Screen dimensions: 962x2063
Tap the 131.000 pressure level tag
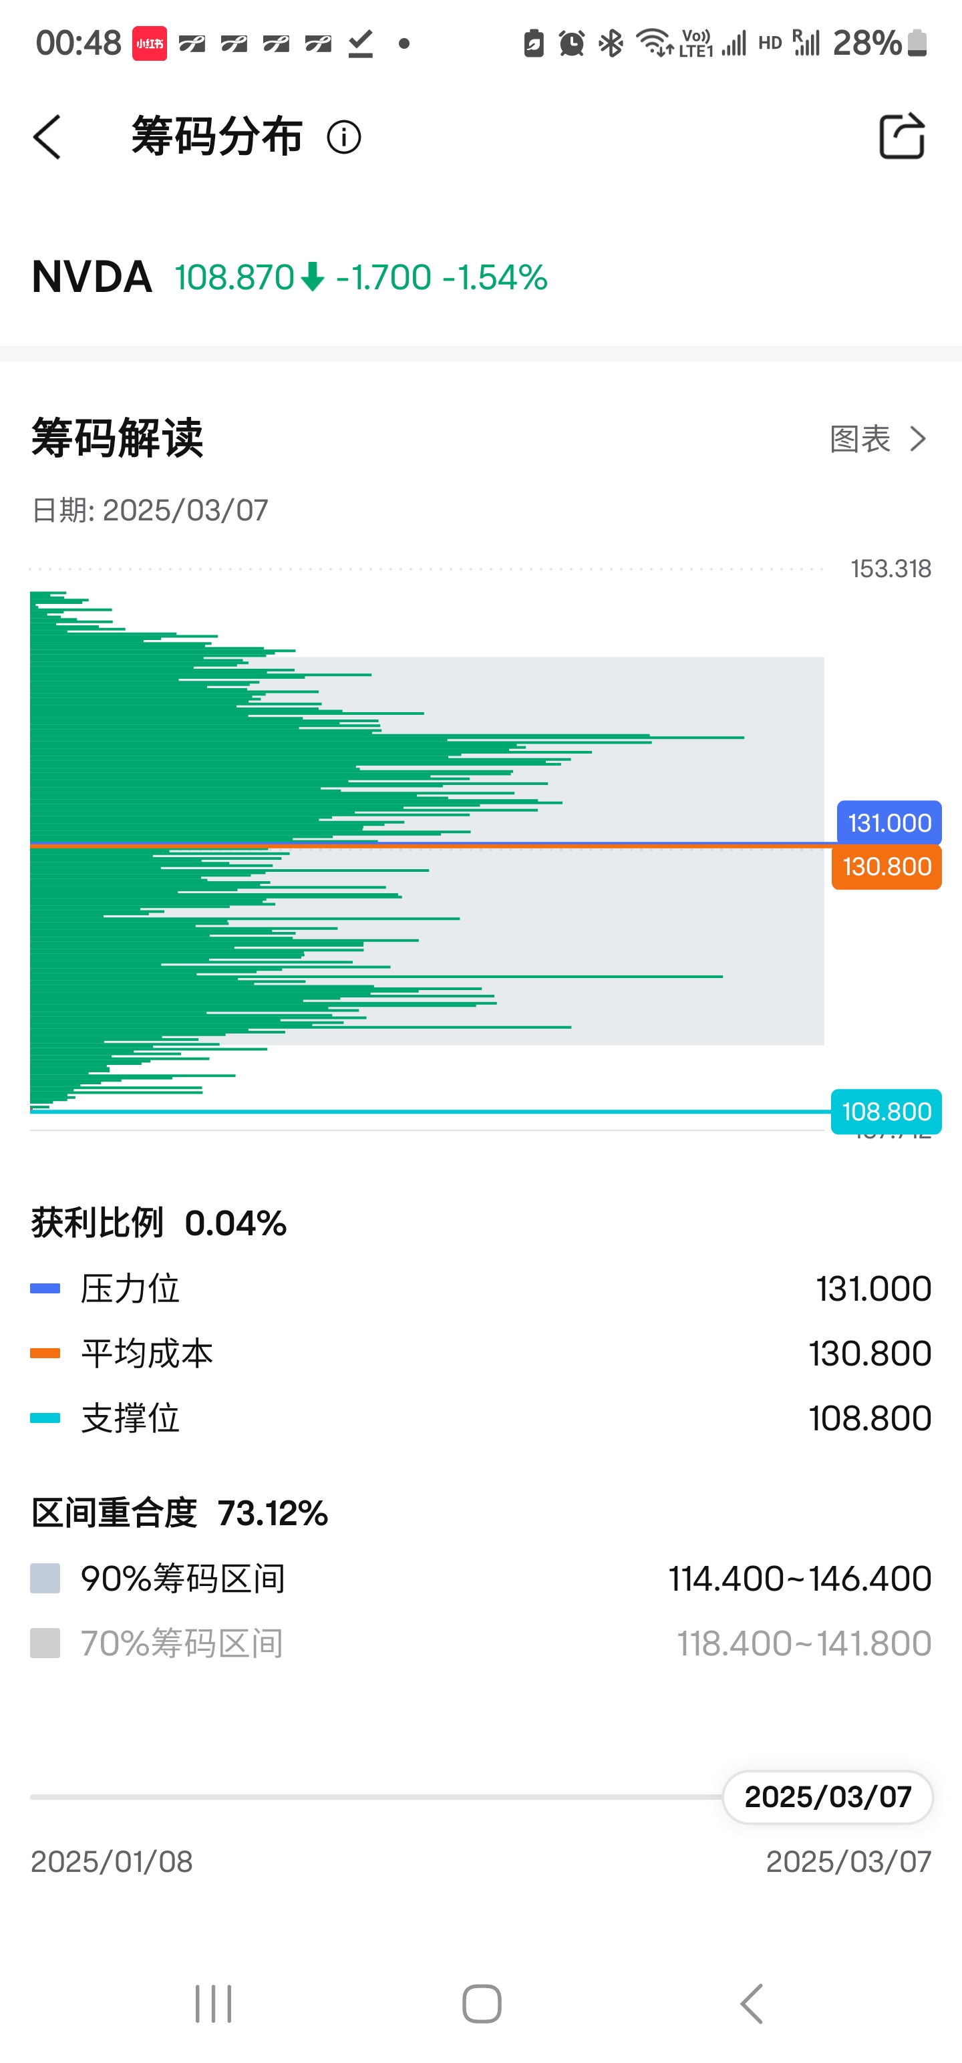[x=889, y=822]
